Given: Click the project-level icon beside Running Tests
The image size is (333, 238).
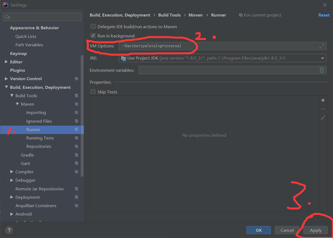Looking at the screenshot, I should tap(76, 138).
